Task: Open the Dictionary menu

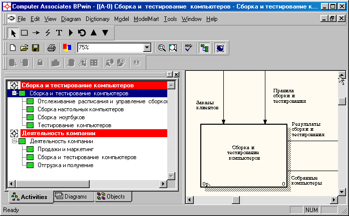Action: 97,19
